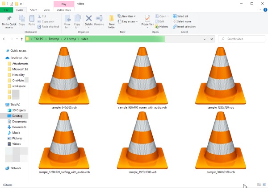Click the Delete X icon

[89, 18]
